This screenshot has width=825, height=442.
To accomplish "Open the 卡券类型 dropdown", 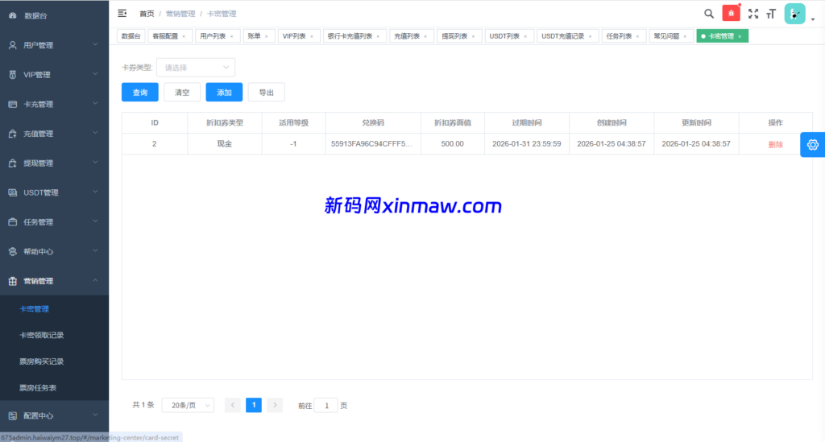I will coord(196,68).
